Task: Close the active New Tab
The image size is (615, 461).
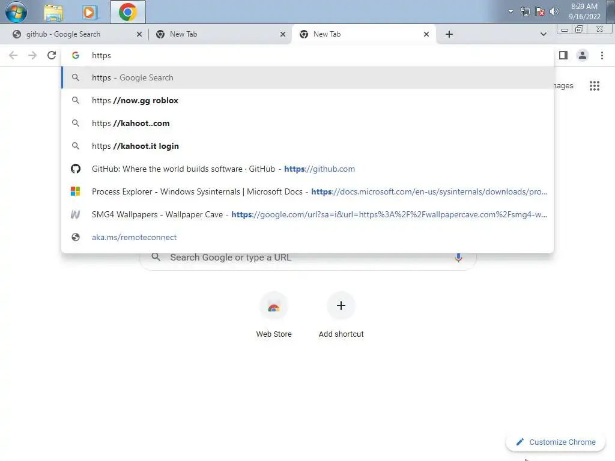Action: [x=426, y=34]
